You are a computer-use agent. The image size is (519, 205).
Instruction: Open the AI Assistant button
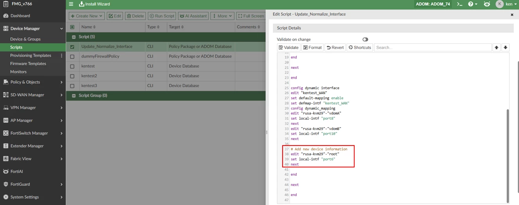pyautogui.click(x=193, y=16)
